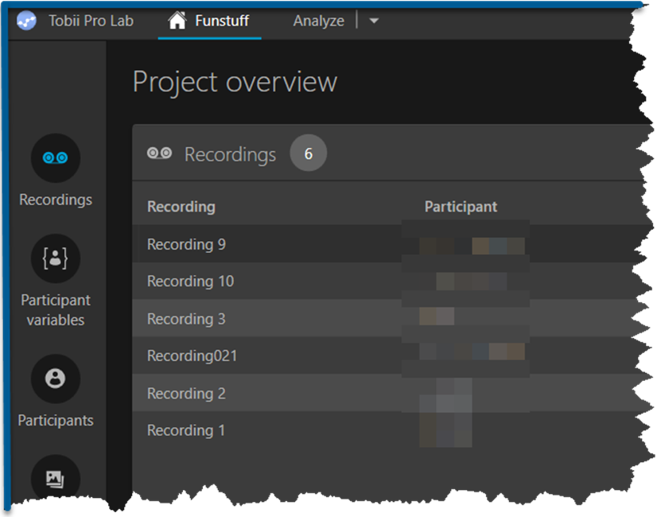This screenshot has height=517, width=661.
Task: Switch to the Analyze tab
Action: coord(318,21)
